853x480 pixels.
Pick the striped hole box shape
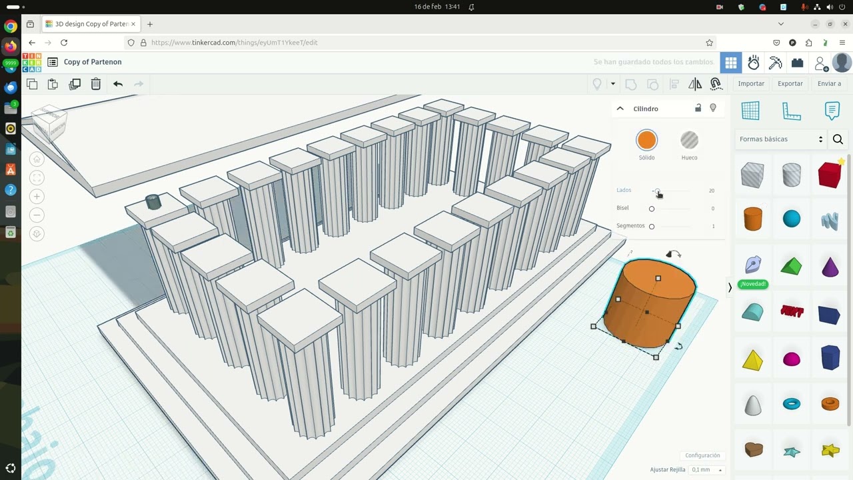(x=752, y=175)
